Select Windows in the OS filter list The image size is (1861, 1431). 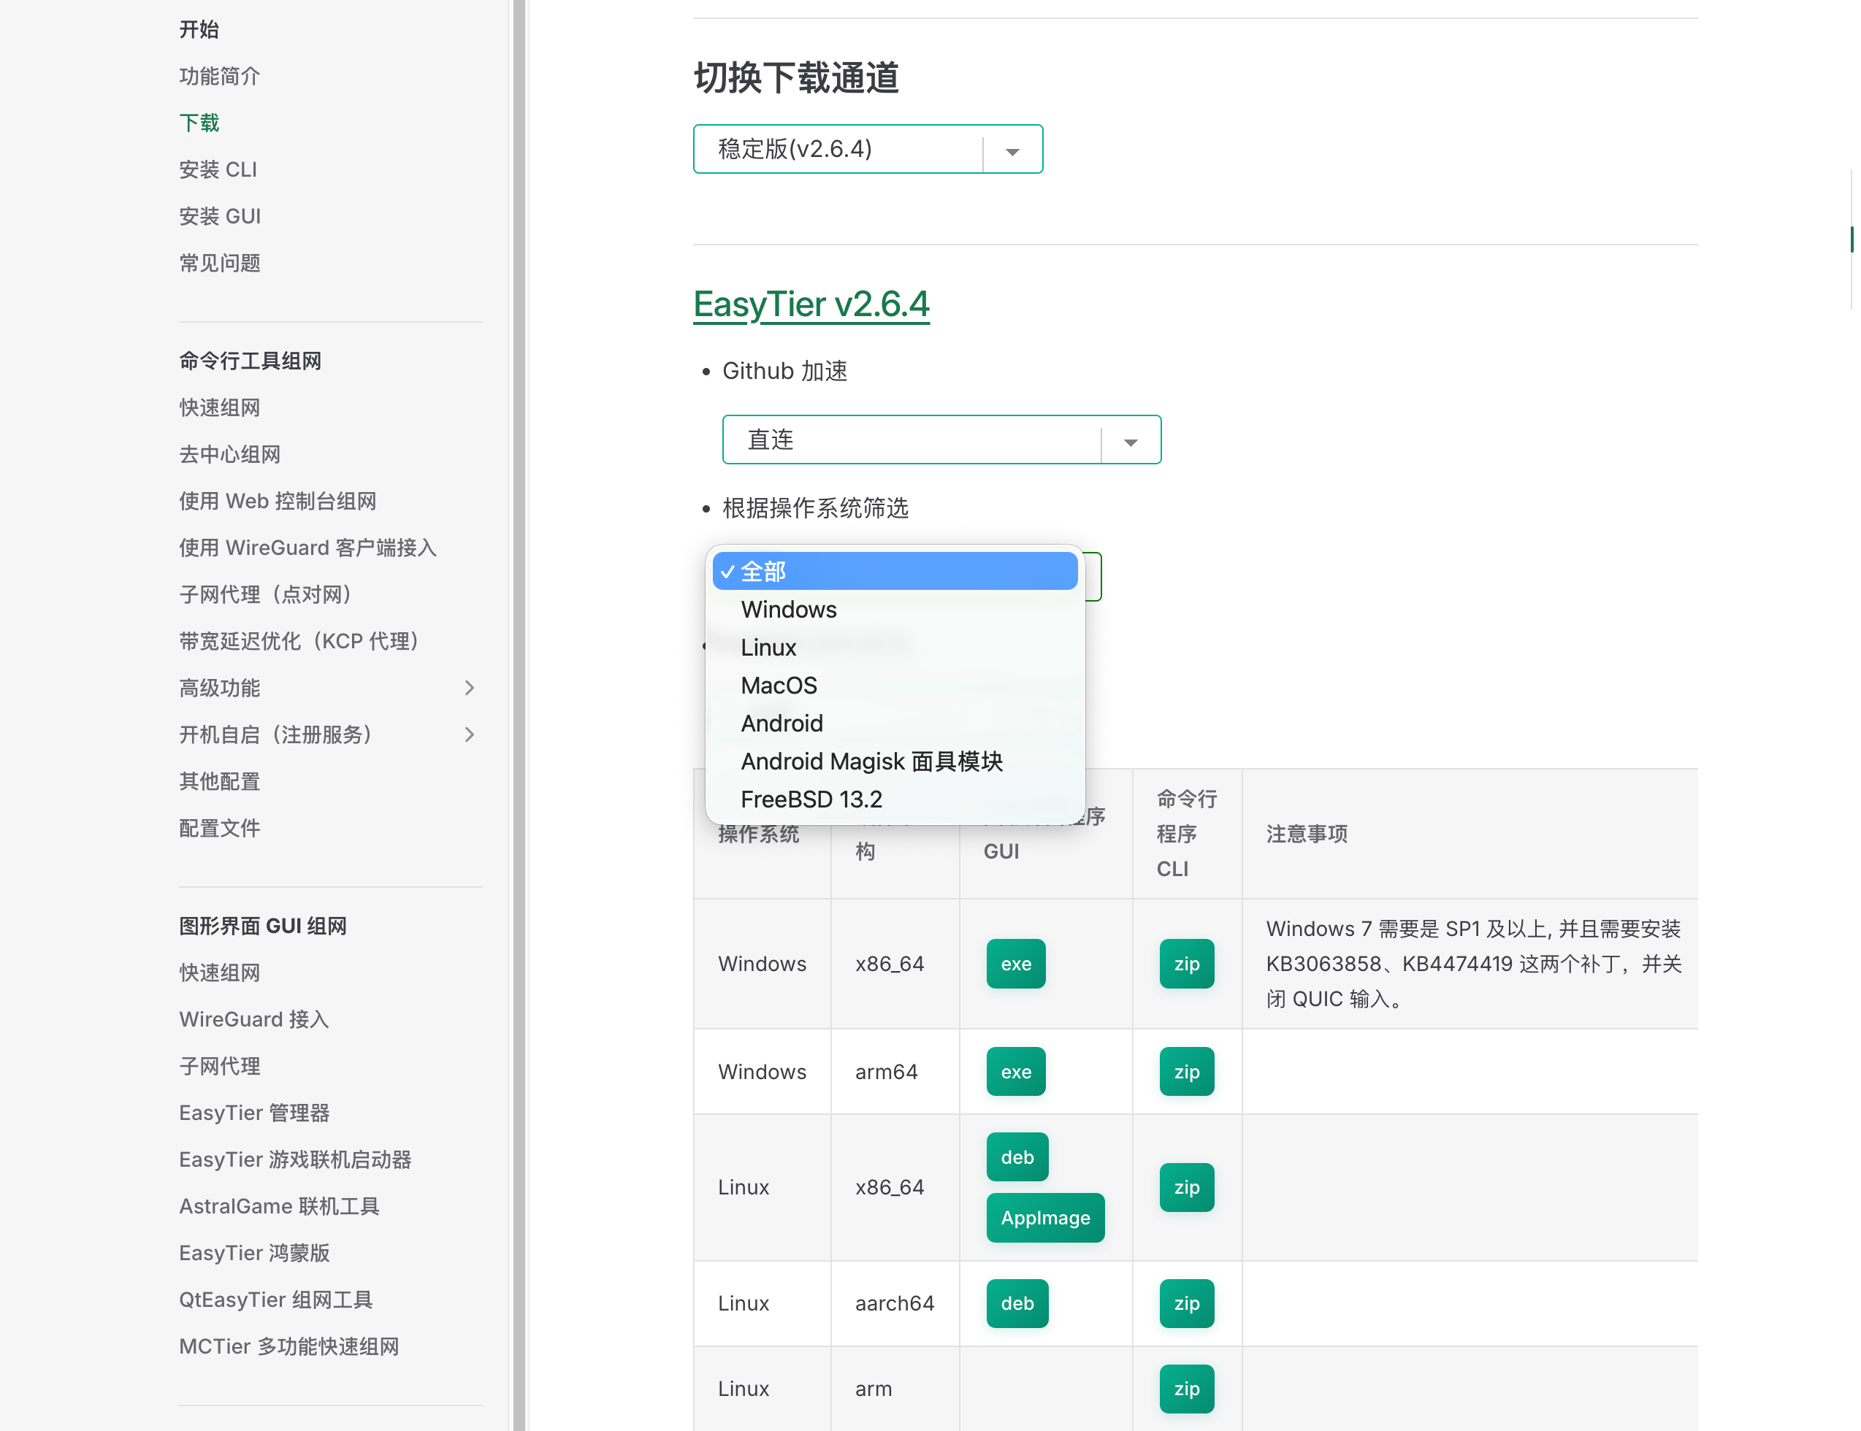[895, 609]
